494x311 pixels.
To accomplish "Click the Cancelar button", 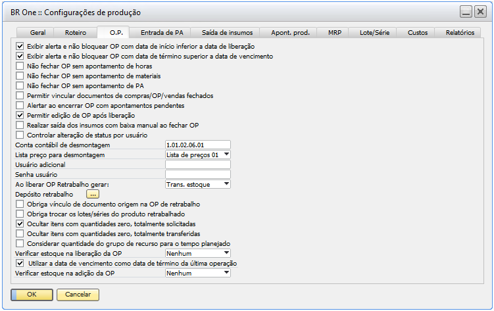I will coord(78,295).
